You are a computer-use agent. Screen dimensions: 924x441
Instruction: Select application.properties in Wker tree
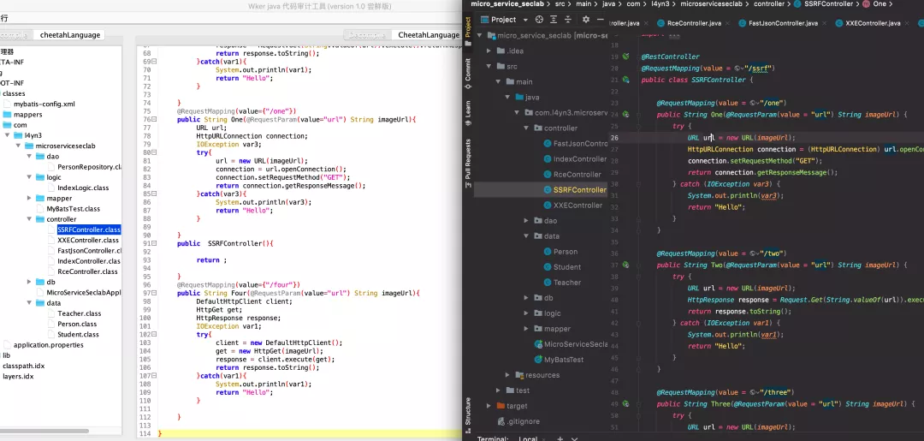pos(48,345)
